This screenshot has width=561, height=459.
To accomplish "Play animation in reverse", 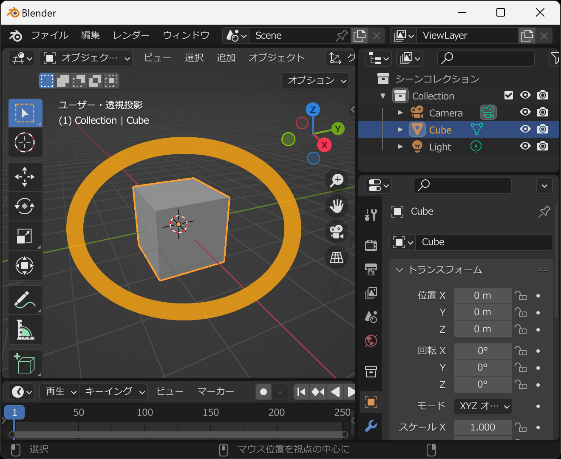I will click(335, 391).
